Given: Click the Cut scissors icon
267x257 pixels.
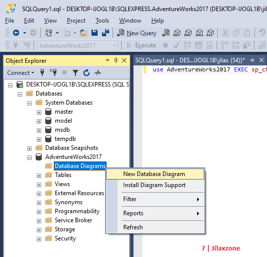Looking at the screenshot, I should [225, 33].
